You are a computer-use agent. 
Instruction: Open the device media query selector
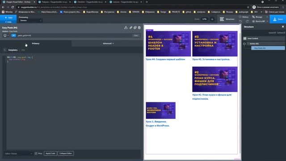(6, 35)
